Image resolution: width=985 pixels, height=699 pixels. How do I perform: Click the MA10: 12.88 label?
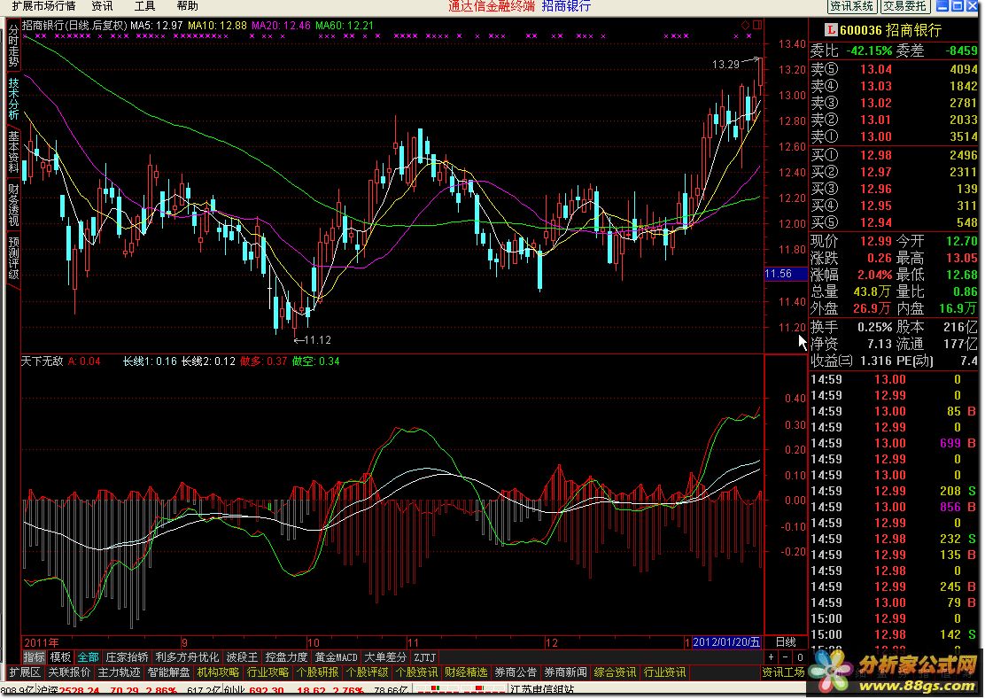217,26
